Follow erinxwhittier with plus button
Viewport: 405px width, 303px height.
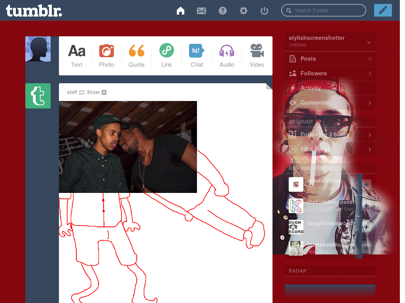pyautogui.click(x=366, y=185)
